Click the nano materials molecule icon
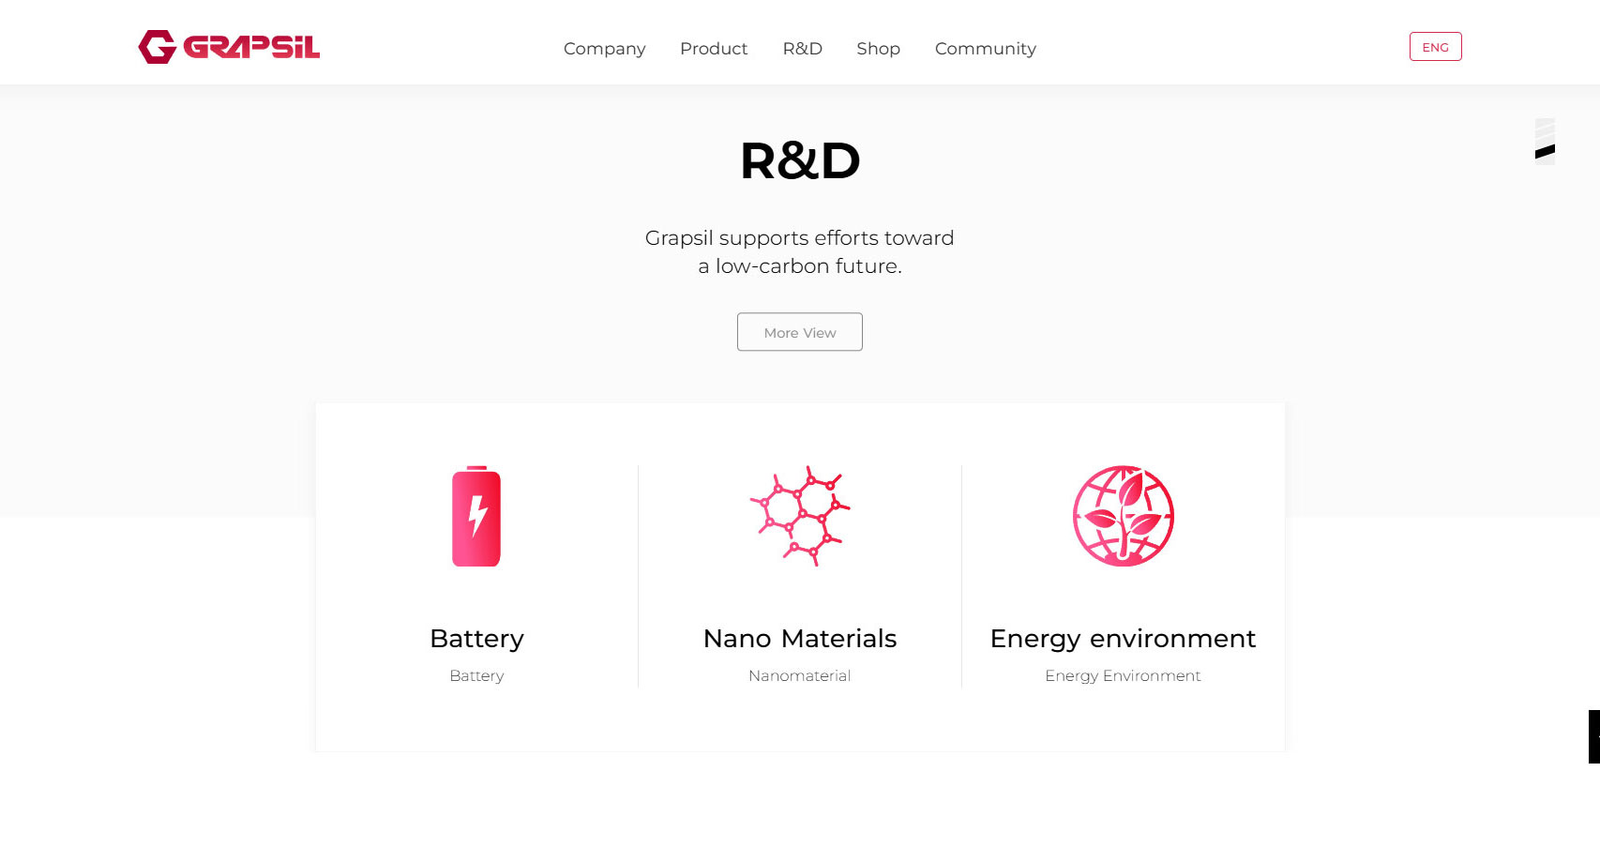Image resolution: width=1600 pixels, height=862 pixels. coord(800,516)
